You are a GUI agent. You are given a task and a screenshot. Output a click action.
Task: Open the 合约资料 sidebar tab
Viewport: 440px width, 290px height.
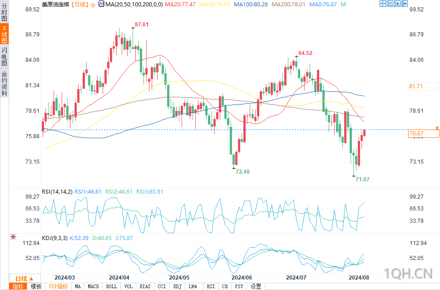(x=4, y=83)
